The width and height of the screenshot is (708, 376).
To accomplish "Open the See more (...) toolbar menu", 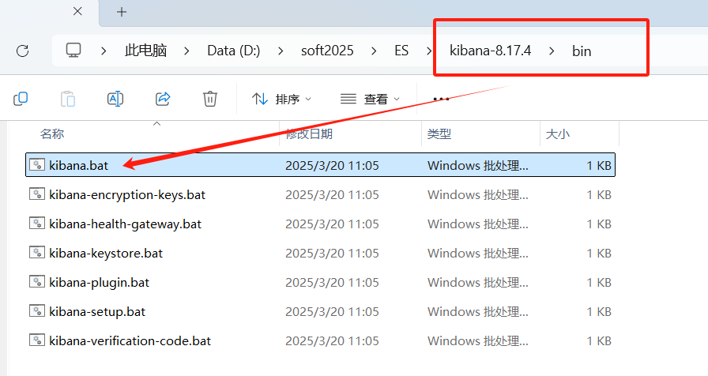I will (441, 99).
